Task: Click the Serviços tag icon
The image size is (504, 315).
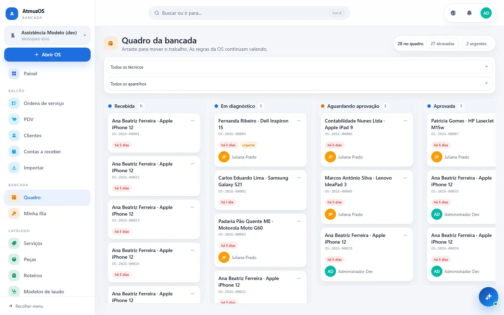Action: [x=14, y=243]
